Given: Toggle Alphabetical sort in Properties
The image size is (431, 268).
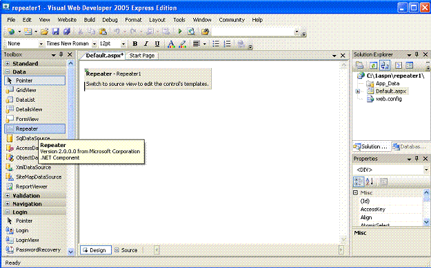Looking at the screenshot, I should 369,181.
